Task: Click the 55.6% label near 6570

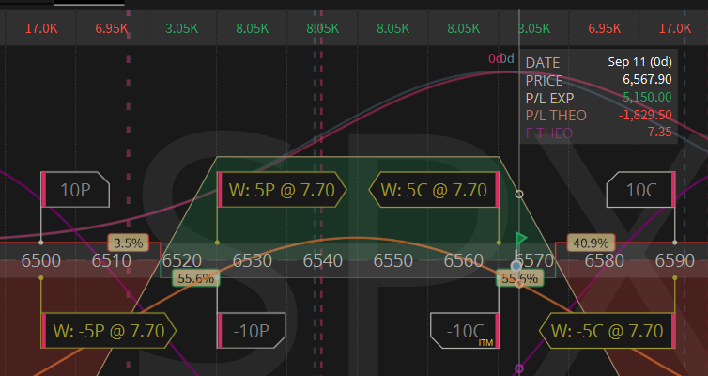Action: pos(519,278)
